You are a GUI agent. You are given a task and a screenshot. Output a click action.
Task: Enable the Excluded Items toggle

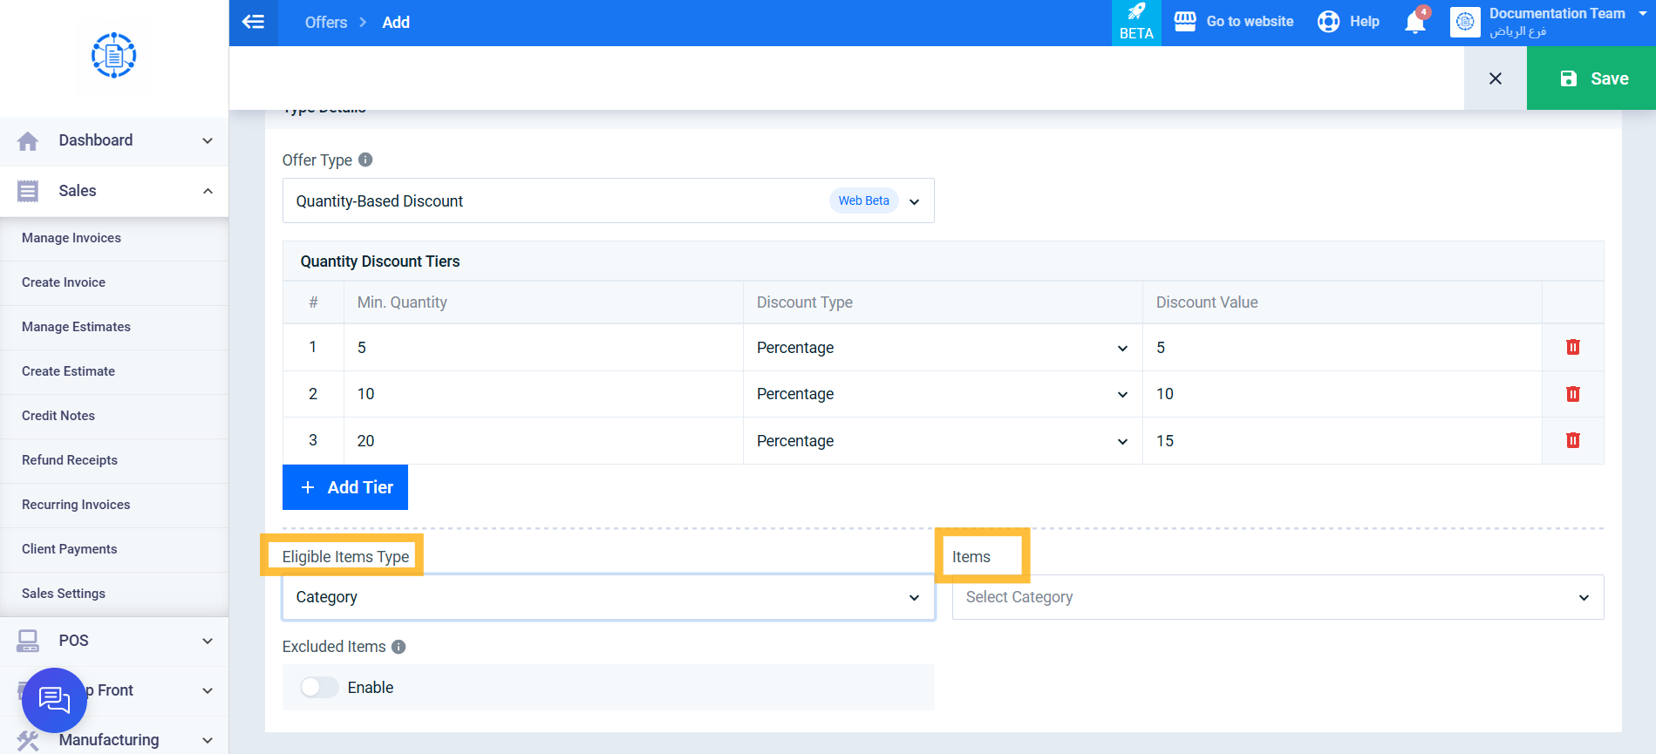click(319, 688)
